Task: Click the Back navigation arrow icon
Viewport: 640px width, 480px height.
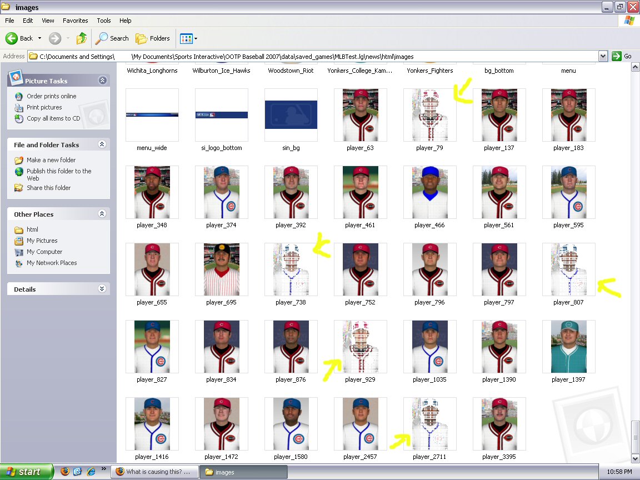Action: tap(12, 38)
